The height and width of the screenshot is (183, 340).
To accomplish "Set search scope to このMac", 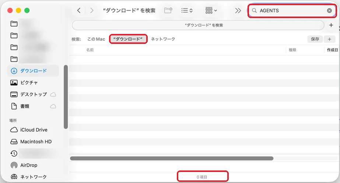I will (96, 39).
